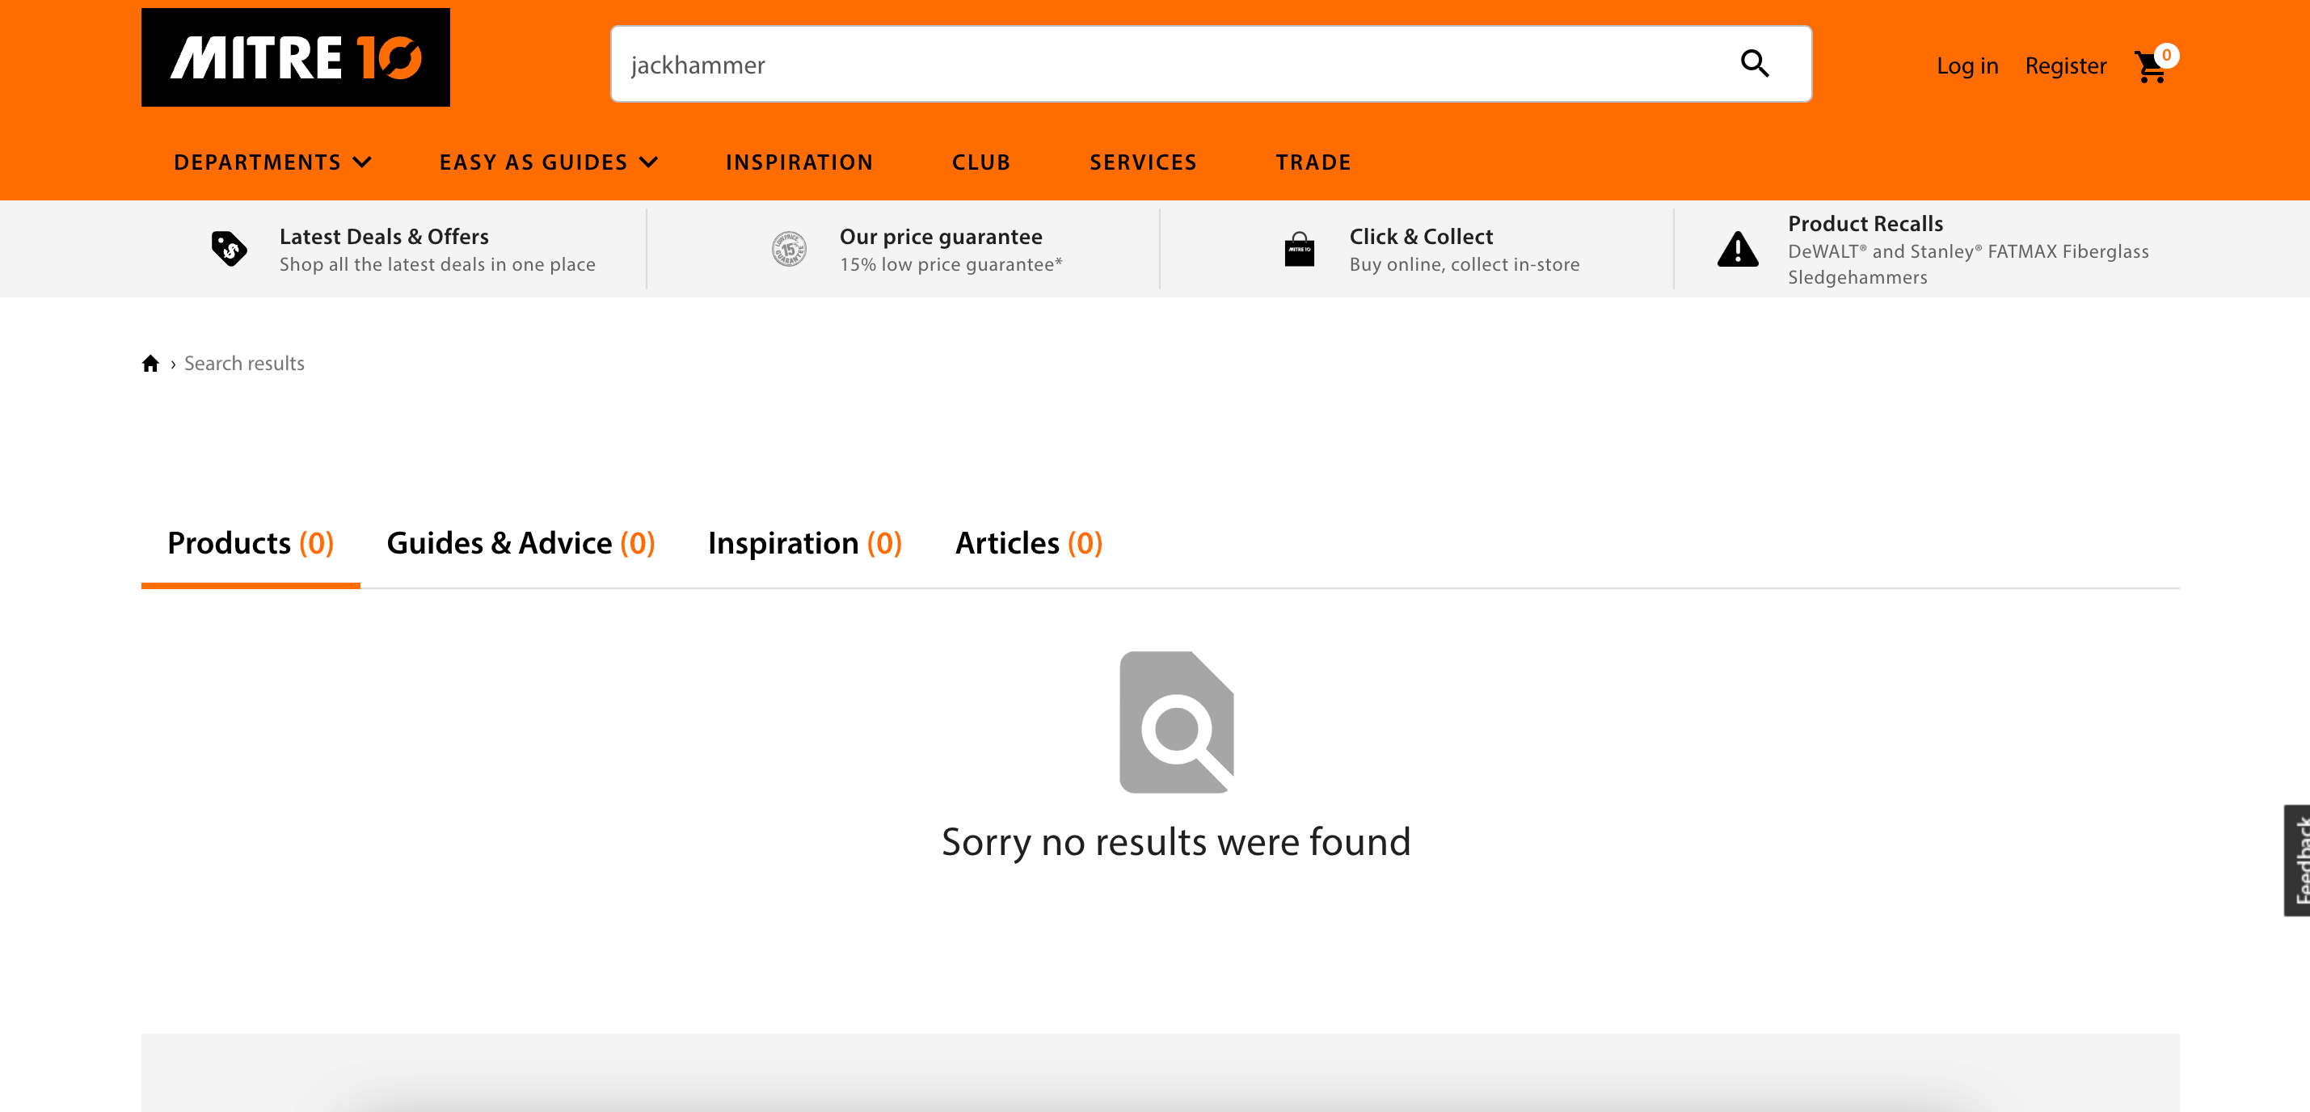Switch to the Guides & Advice tab
Image resolution: width=2310 pixels, height=1112 pixels.
(520, 542)
